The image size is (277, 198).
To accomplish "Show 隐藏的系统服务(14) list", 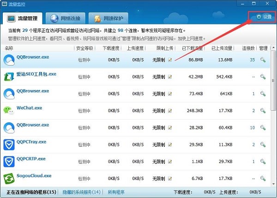I will tap(81, 192).
